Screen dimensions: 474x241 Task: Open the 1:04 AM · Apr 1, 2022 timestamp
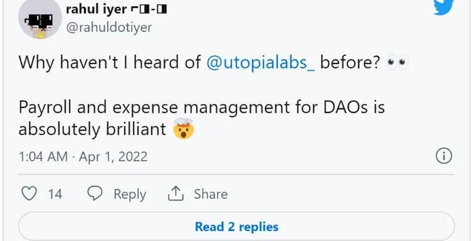click(x=83, y=156)
